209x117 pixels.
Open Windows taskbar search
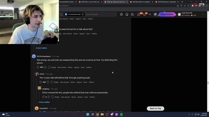[x=92, y=114]
